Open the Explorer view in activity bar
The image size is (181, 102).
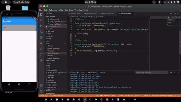(x=41, y=14)
